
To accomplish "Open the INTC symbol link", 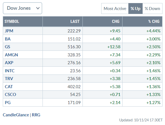I will [x=10, y=71].
